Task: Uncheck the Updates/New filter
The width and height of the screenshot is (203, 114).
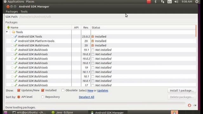Action: (19, 90)
